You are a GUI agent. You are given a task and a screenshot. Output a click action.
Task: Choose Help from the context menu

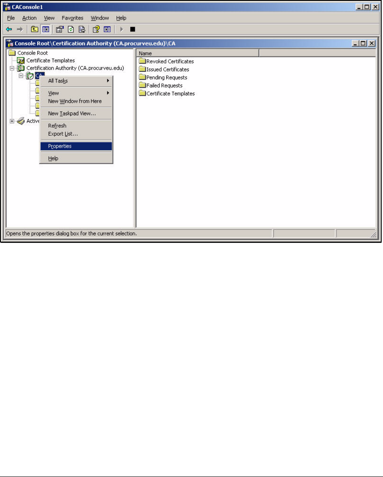click(76, 159)
